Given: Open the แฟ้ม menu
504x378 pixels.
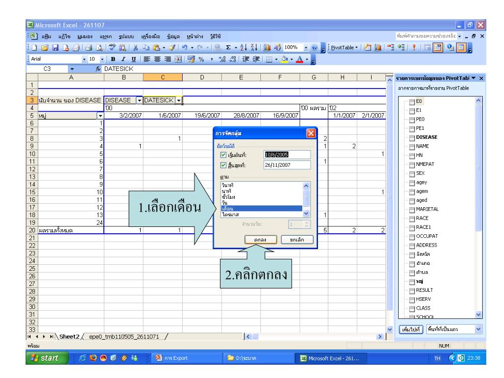Looking at the screenshot, I should (22, 36).
